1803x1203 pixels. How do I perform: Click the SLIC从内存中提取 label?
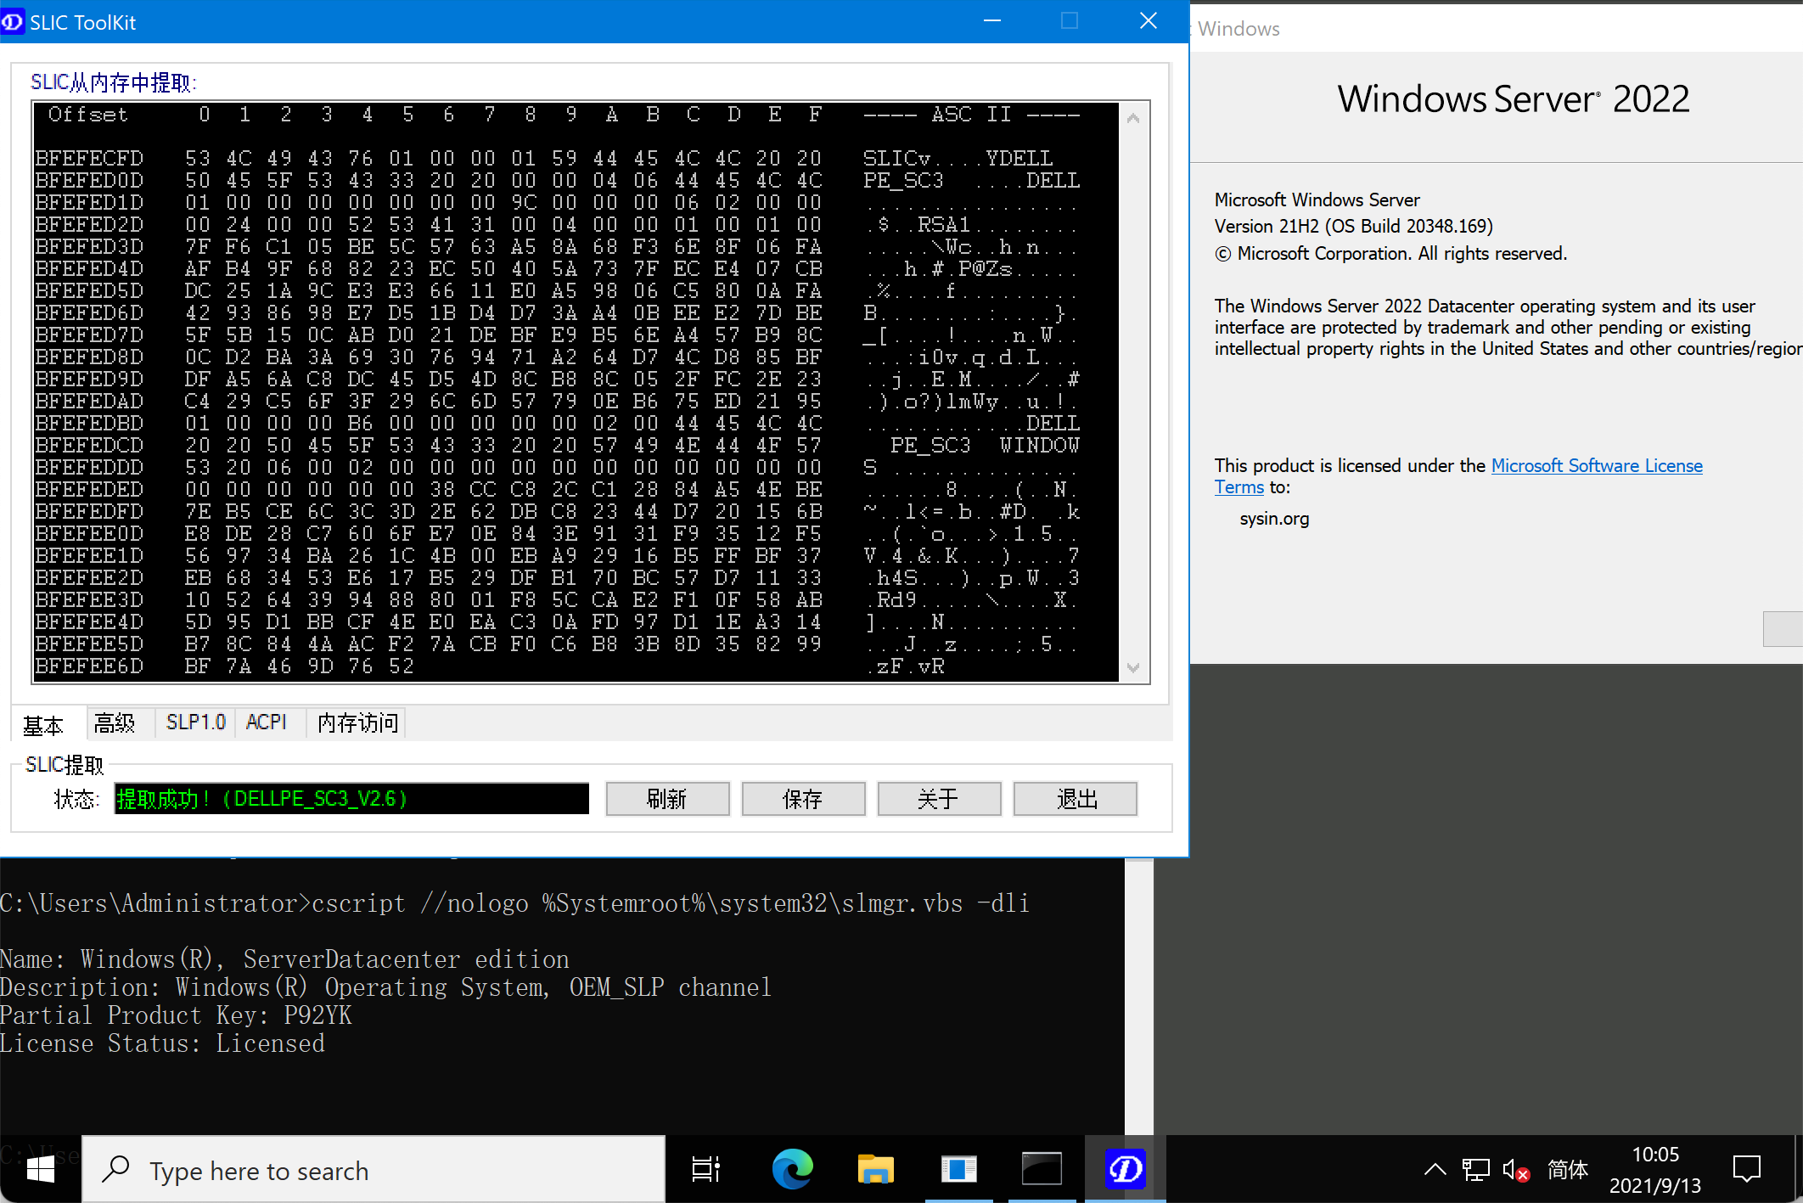(113, 82)
